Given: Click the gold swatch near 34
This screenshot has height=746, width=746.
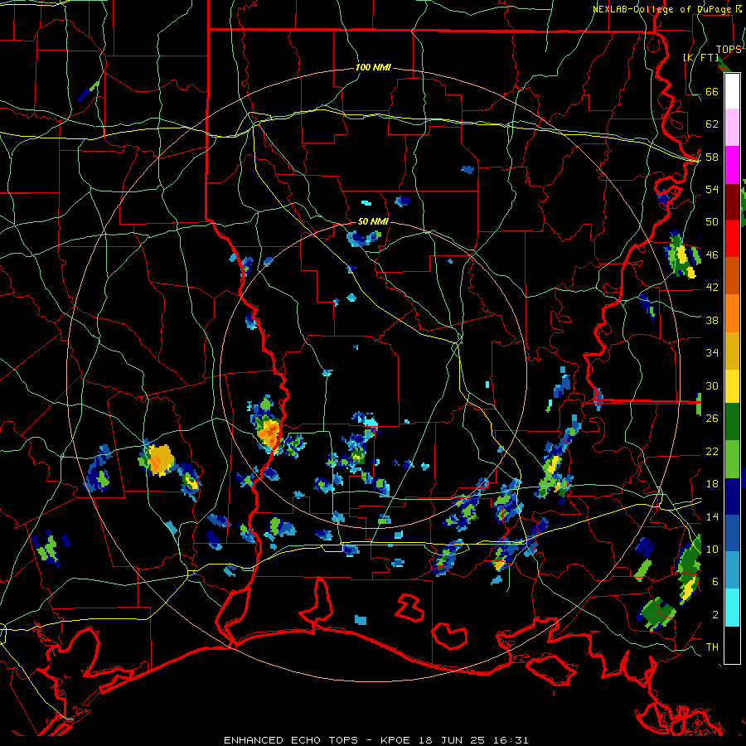Looking at the screenshot, I should pos(732,350).
